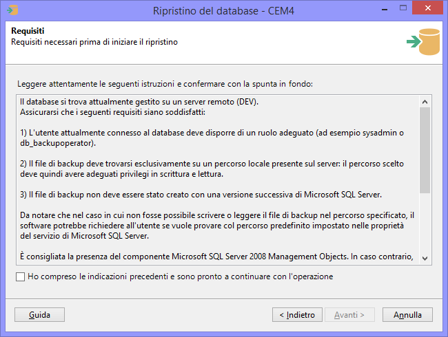Click the scrollbar thumb in the instructions box
The image size is (448, 337).
pyautogui.click(x=425, y=151)
